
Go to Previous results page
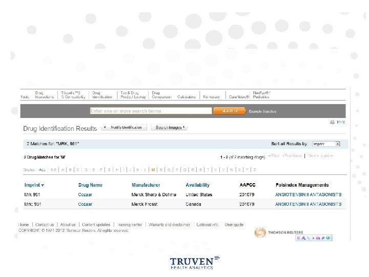click(x=292, y=155)
